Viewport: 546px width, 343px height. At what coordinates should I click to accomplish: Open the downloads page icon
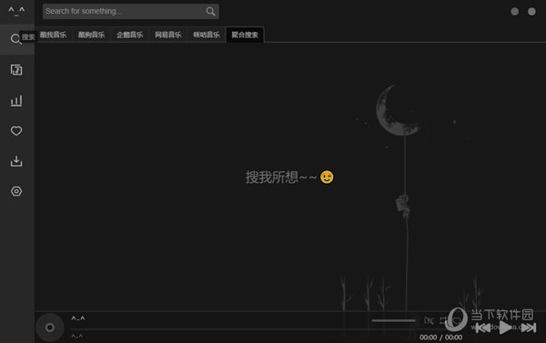coord(16,161)
